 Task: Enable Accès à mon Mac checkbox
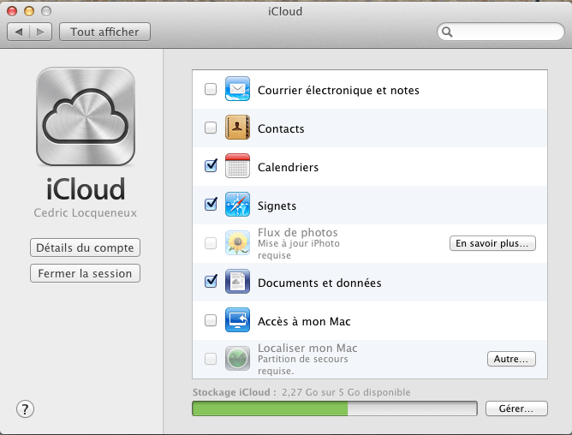(211, 320)
